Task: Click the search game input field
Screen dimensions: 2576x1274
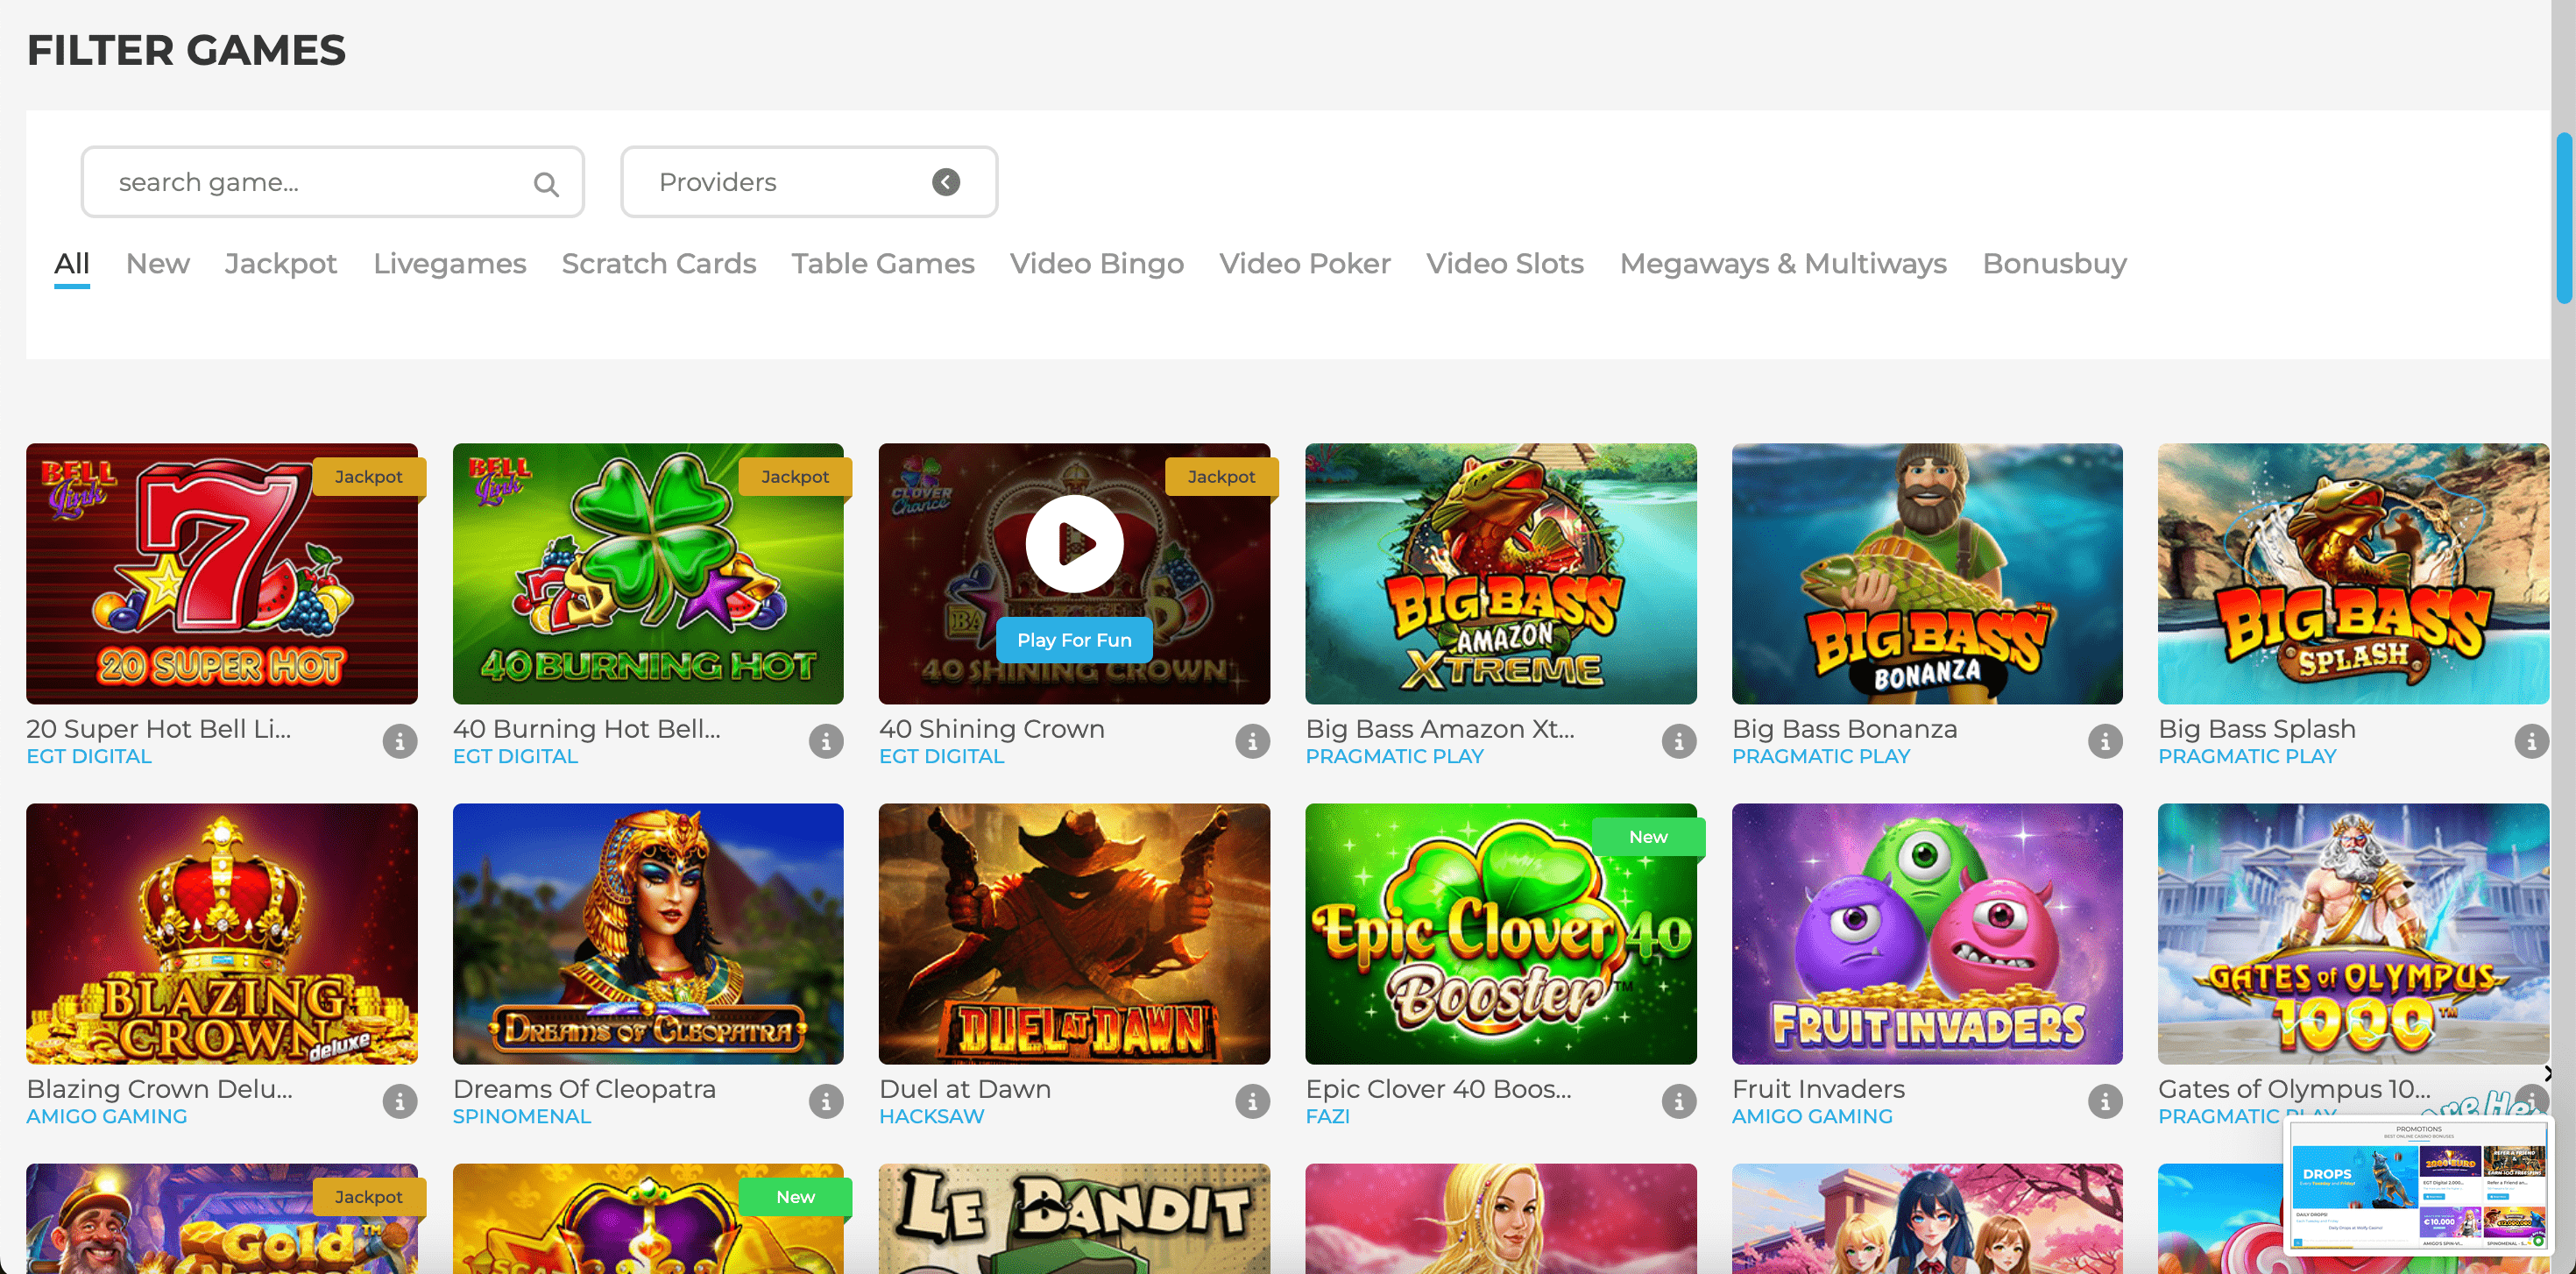Action: (310, 182)
